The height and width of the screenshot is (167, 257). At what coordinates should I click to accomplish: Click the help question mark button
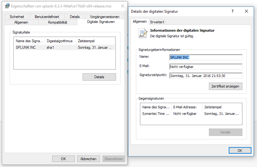click(x=232, y=11)
